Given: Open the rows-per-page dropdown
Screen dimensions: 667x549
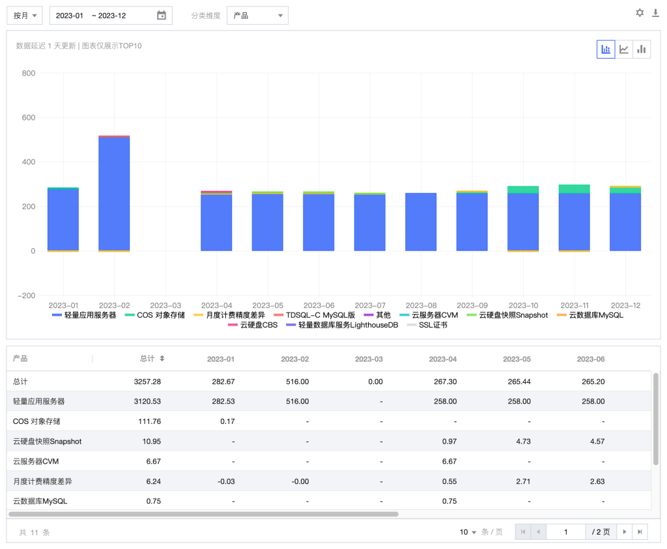Looking at the screenshot, I should click(x=469, y=532).
